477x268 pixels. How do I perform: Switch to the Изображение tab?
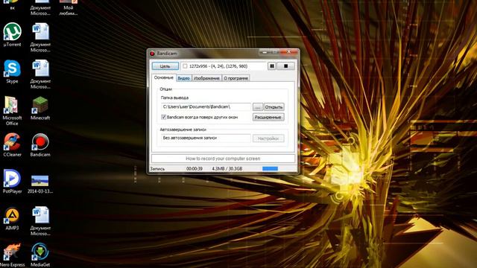tap(206, 78)
